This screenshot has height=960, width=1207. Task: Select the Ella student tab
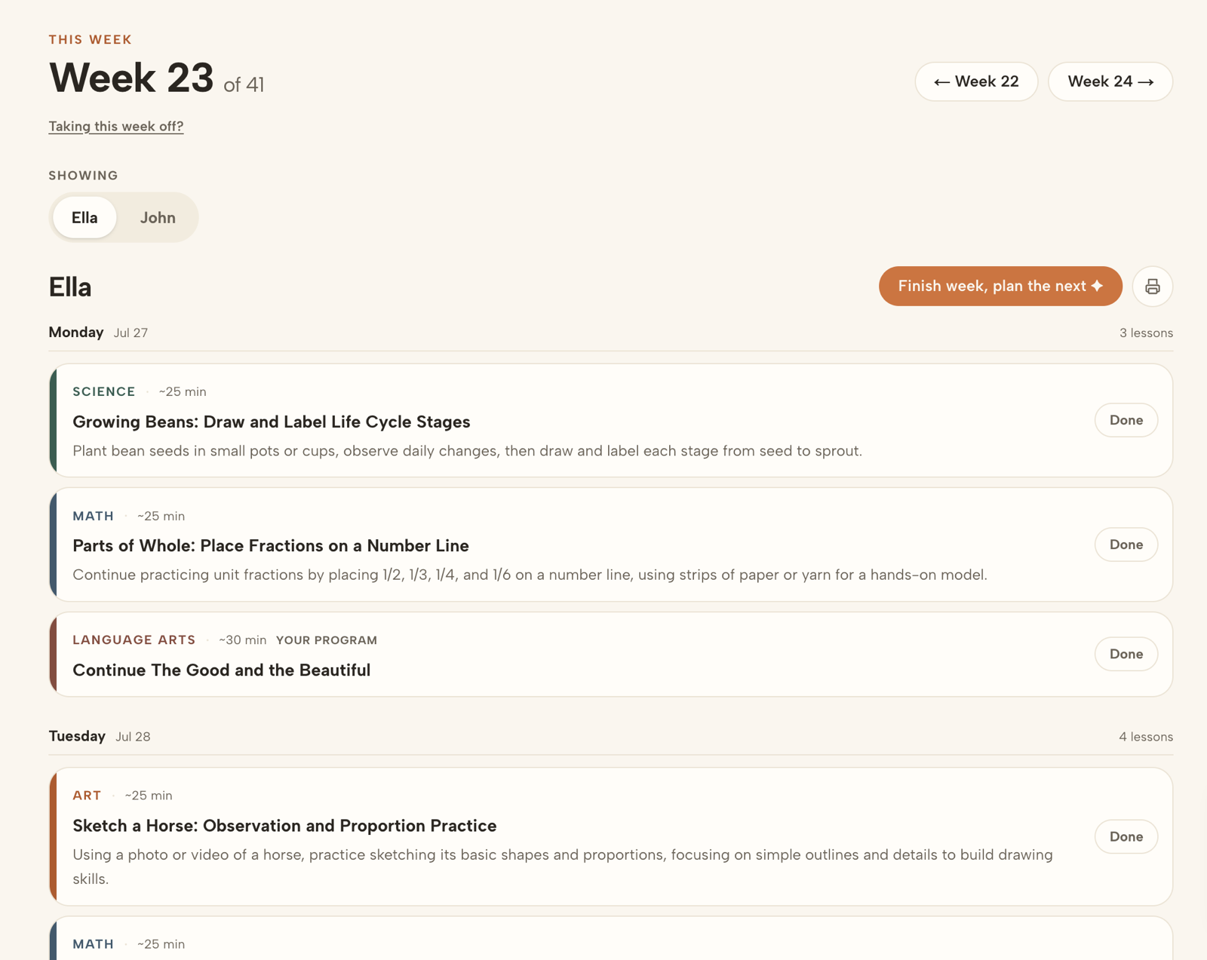point(84,217)
